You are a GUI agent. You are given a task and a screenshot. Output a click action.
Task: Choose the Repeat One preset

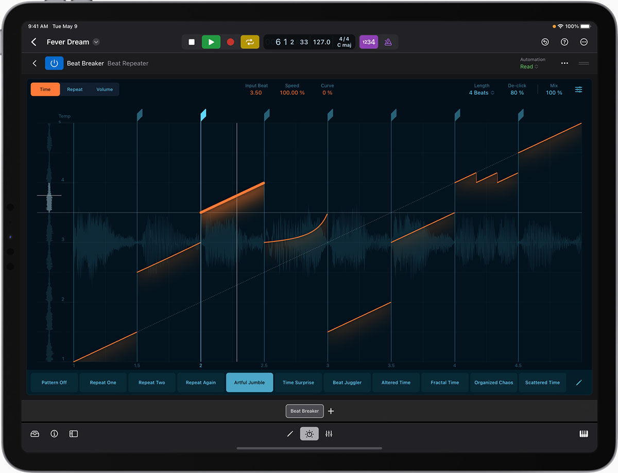click(103, 382)
